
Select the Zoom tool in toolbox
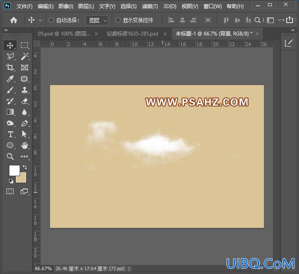10,156
